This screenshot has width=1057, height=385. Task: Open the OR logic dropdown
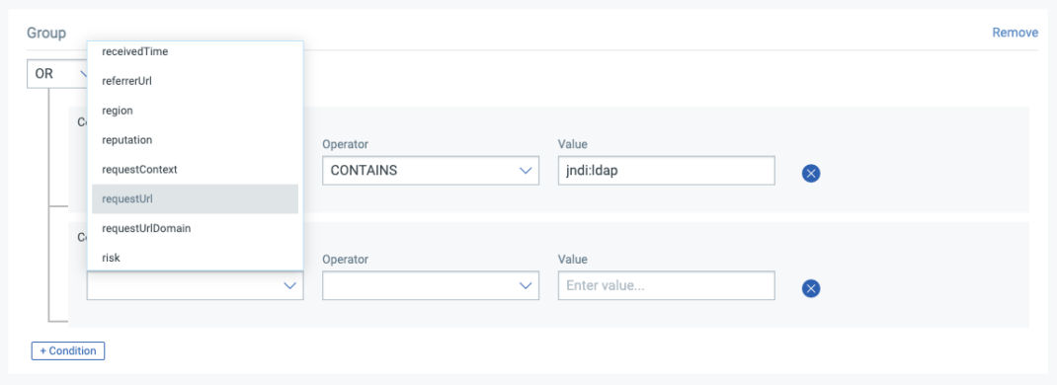(x=57, y=73)
